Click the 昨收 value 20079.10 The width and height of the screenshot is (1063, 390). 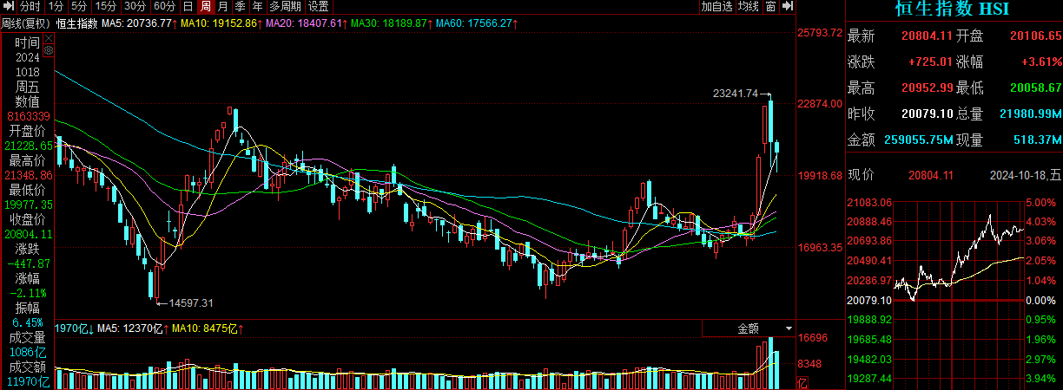click(x=927, y=114)
